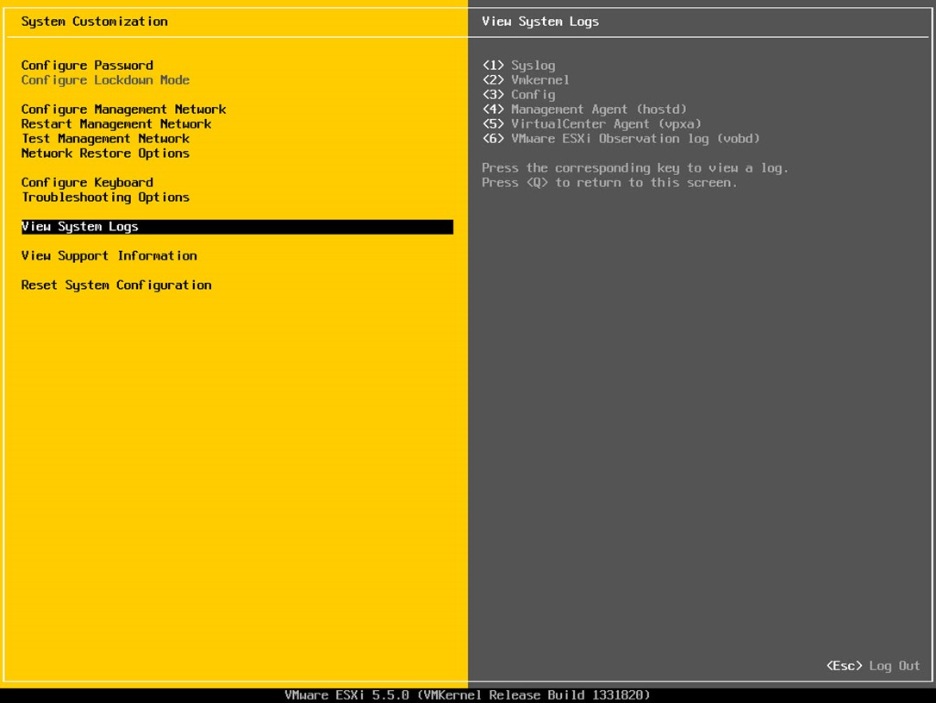
Task: View VMware ESXi Observation log (vobd)
Action: 621,139
